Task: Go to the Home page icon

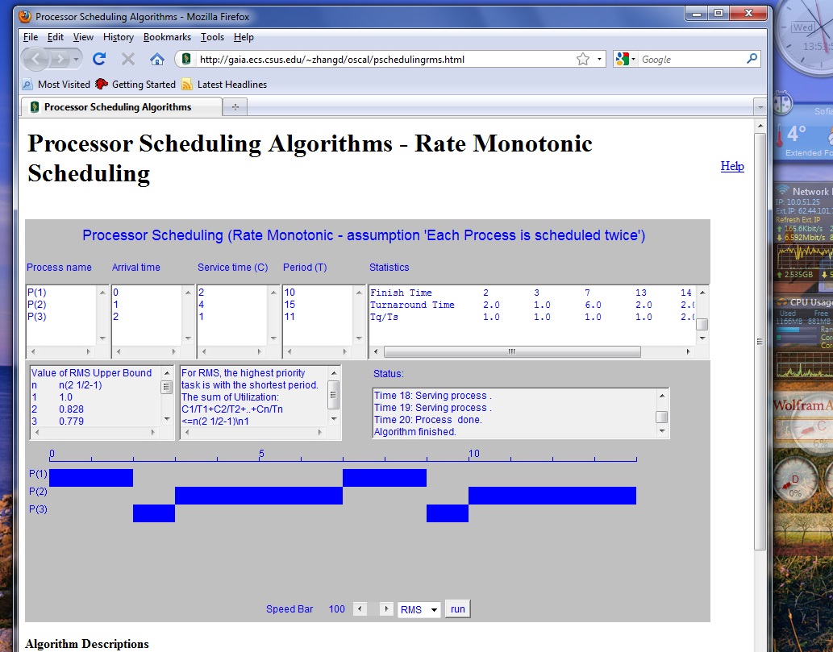Action: [156, 59]
